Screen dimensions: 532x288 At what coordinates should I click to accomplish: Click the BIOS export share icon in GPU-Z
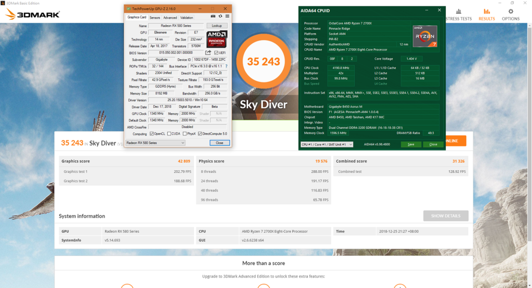[x=208, y=52]
